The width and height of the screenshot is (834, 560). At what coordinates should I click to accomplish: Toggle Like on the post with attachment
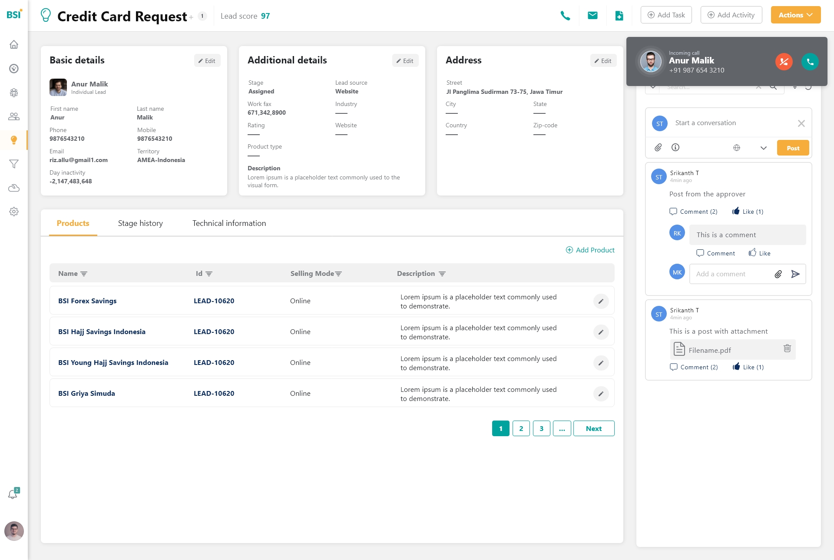748,367
